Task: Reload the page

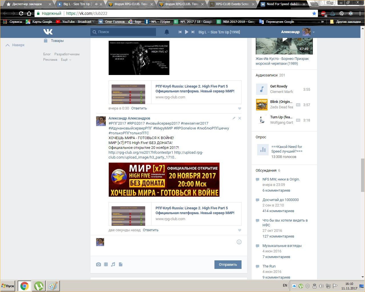Action: click(x=21, y=13)
